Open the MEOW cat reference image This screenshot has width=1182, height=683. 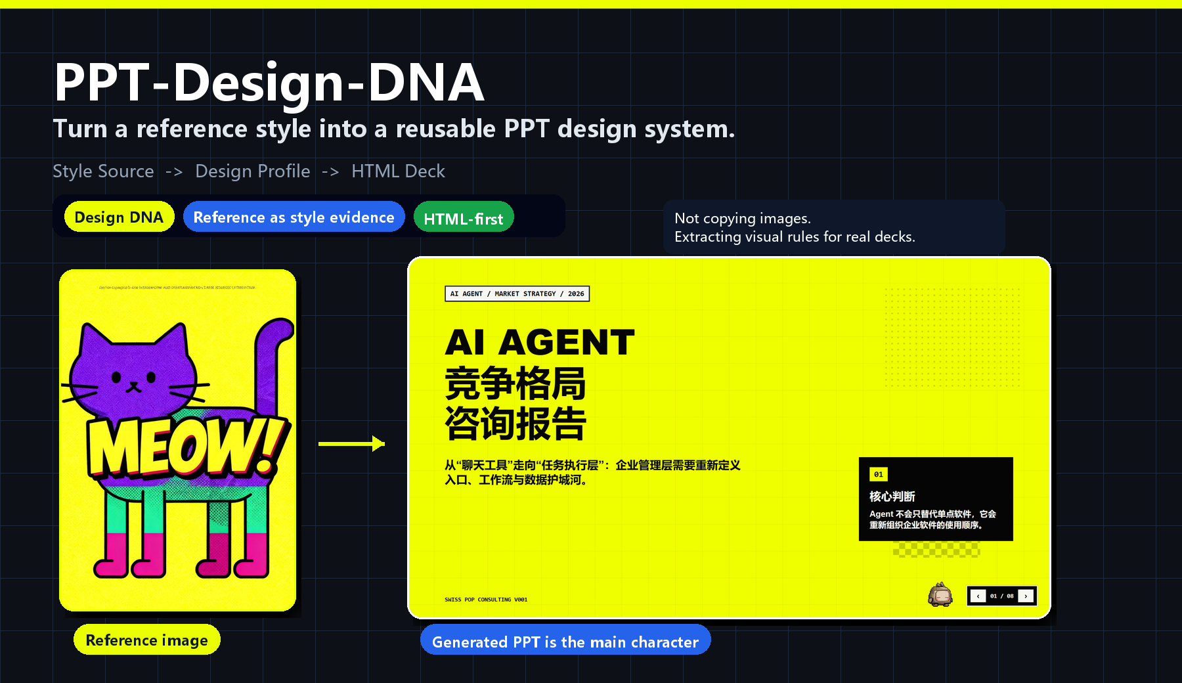(x=177, y=440)
